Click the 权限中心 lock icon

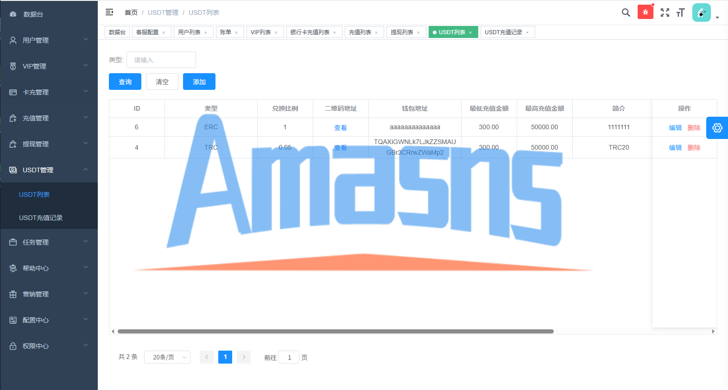[13, 346]
